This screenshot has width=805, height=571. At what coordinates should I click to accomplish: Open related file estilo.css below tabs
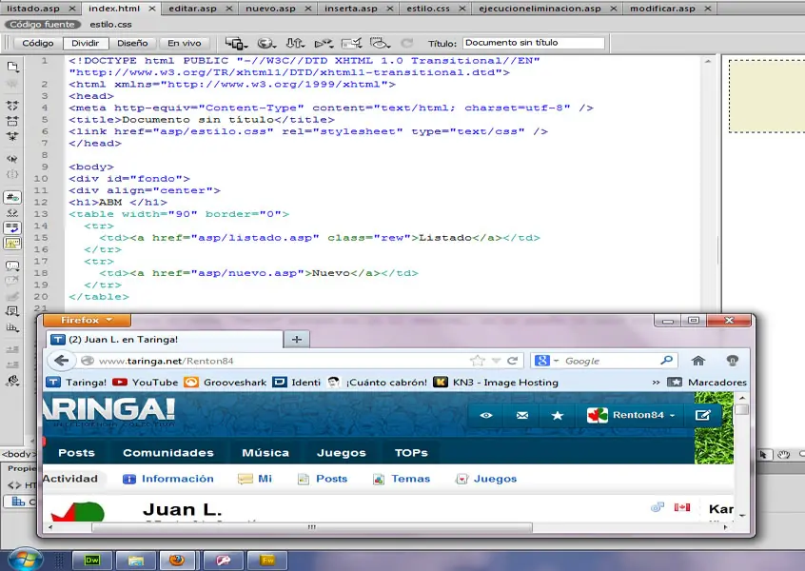tap(110, 24)
